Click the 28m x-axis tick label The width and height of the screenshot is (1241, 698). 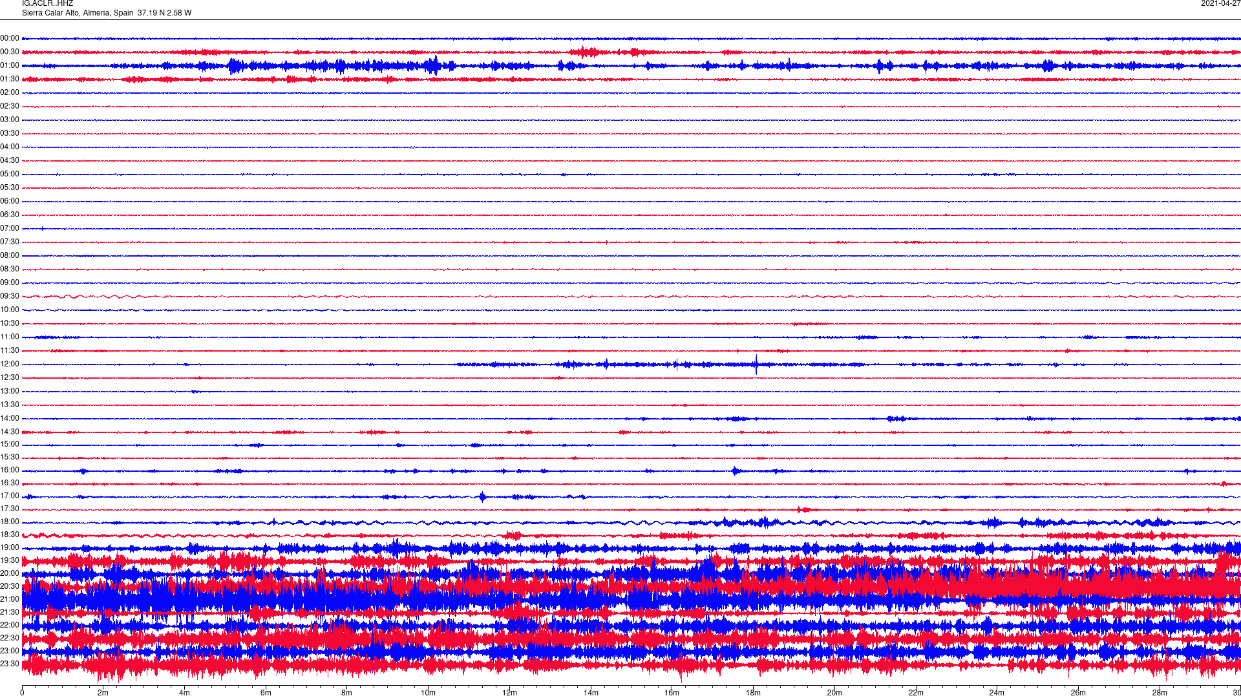[1160, 693]
